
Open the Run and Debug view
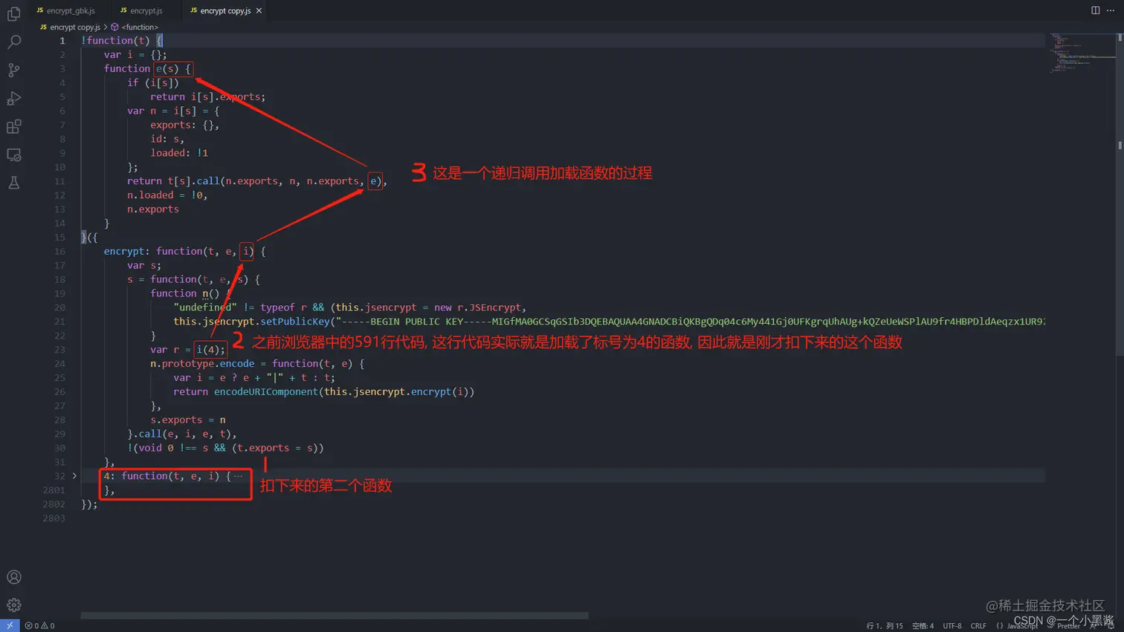(x=13, y=99)
